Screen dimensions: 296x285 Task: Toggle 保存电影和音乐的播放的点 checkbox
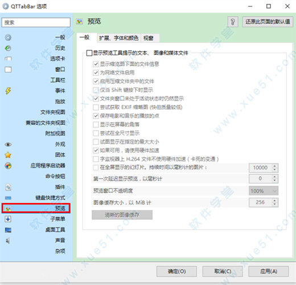coord(96,116)
